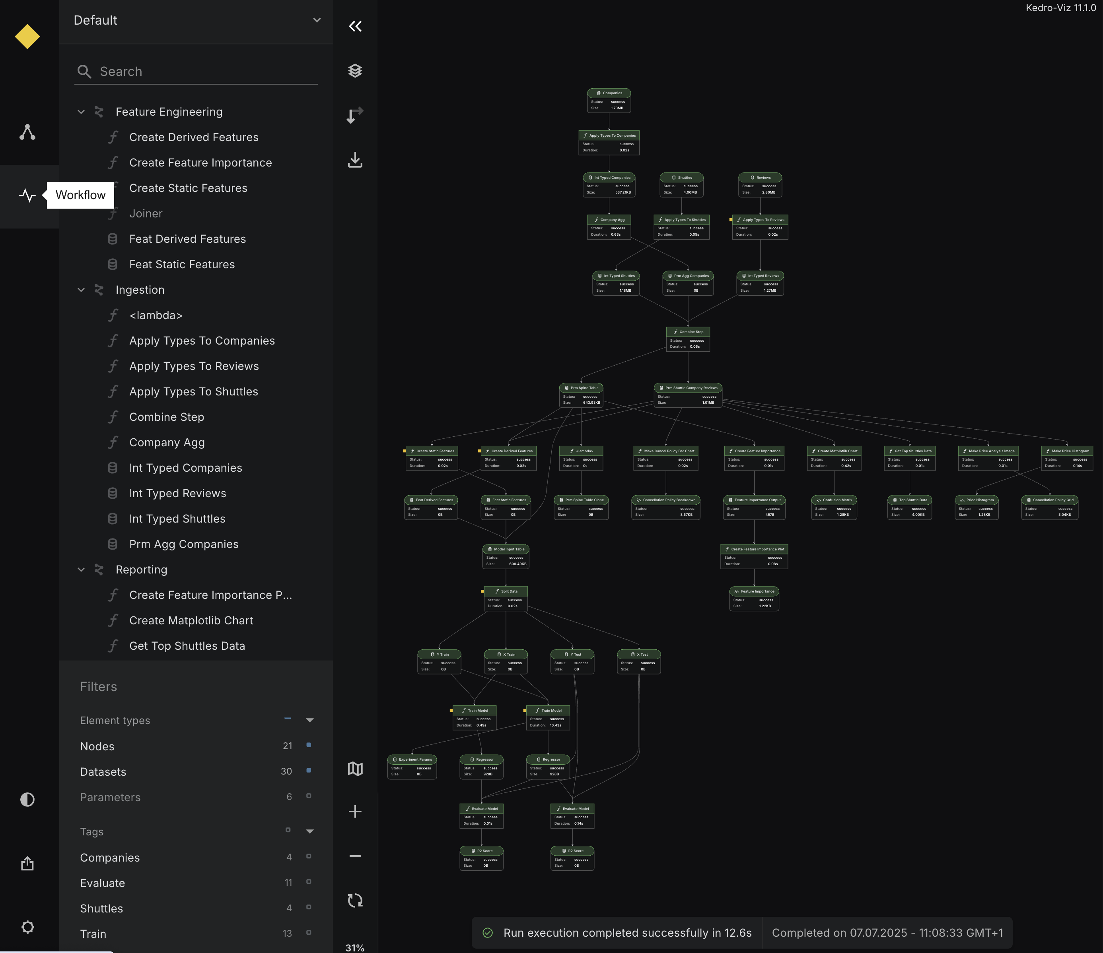Toggle the minimap icon
The height and width of the screenshot is (953, 1103).
[355, 769]
